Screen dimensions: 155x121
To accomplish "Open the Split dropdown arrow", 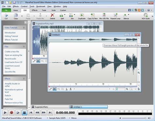I will (x=65, y=15).
